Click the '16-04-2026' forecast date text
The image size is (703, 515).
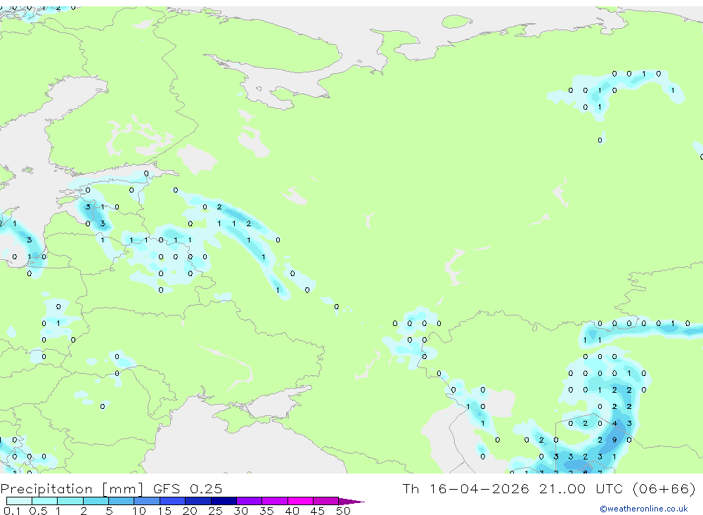(479, 488)
